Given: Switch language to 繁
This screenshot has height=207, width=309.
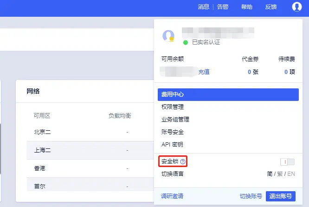Looking at the screenshot, I should pos(280,174).
